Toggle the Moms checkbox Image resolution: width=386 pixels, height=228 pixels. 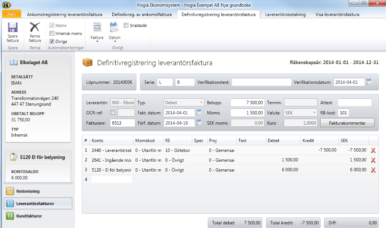click(52, 25)
